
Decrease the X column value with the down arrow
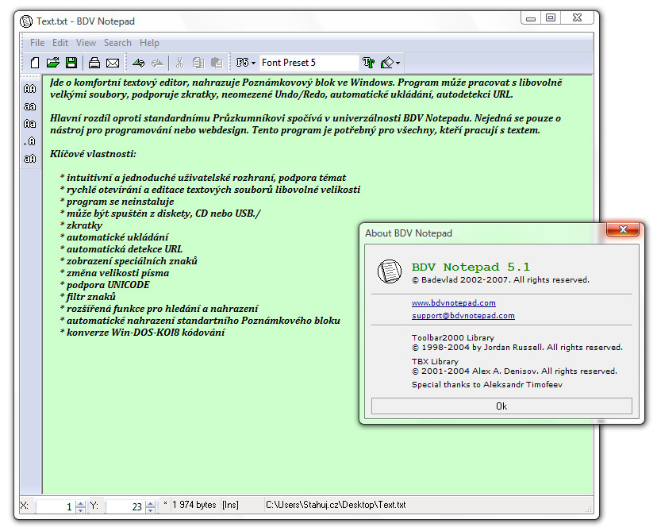point(80,510)
